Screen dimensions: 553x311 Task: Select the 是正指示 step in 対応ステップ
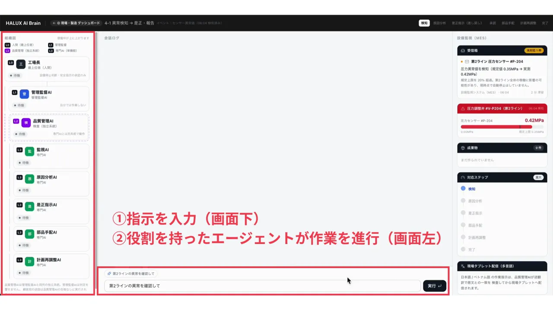475,213
